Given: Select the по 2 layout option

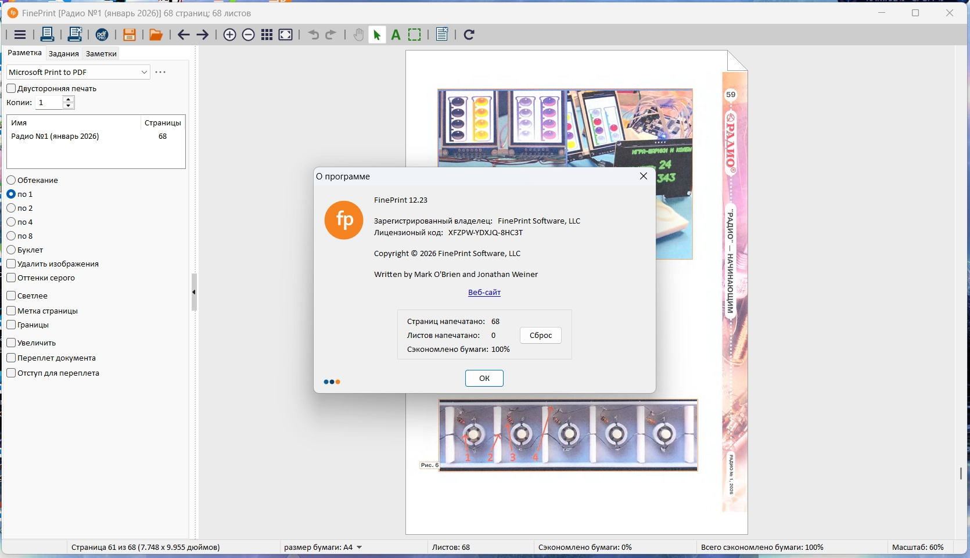Looking at the screenshot, I should pos(11,208).
